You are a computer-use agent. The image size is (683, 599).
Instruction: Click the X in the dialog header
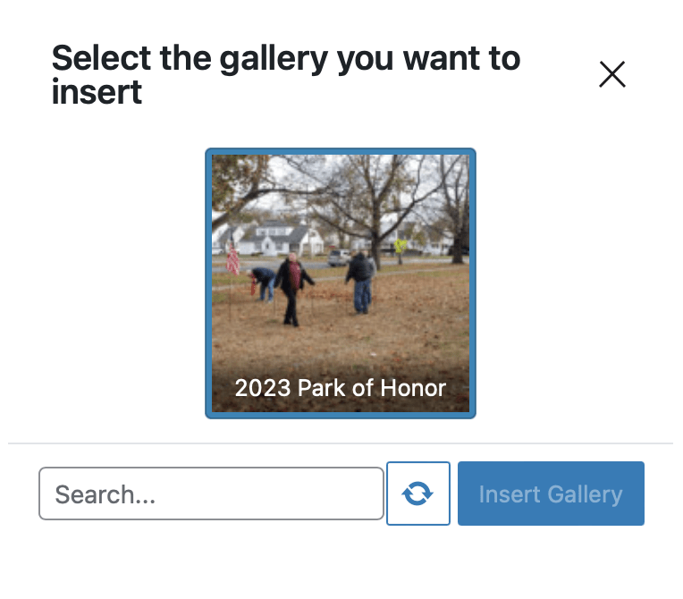coord(612,75)
